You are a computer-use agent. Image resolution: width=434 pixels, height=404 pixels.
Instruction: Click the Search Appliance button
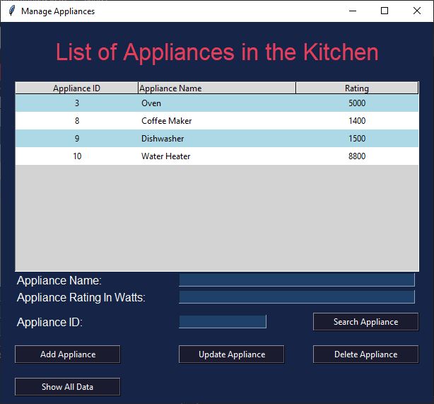coord(365,322)
